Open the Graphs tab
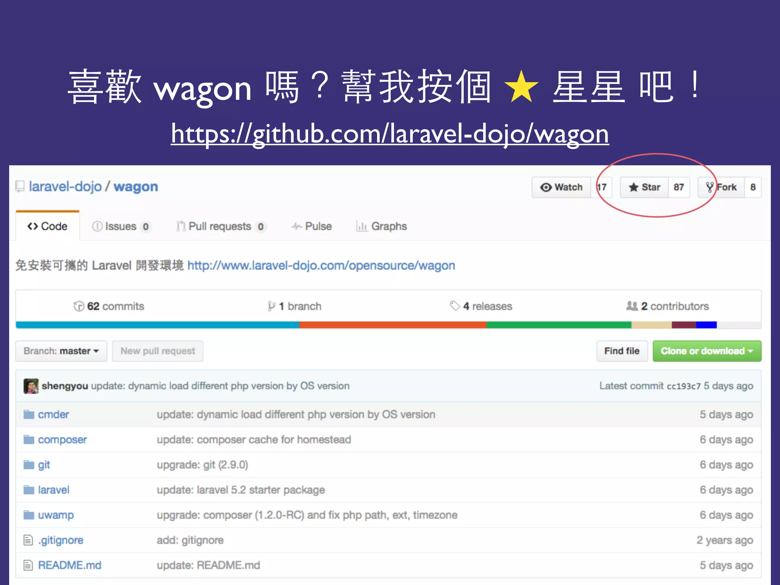This screenshot has width=780, height=585. pyautogui.click(x=382, y=226)
